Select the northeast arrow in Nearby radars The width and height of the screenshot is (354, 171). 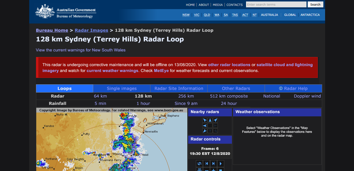point(215,120)
